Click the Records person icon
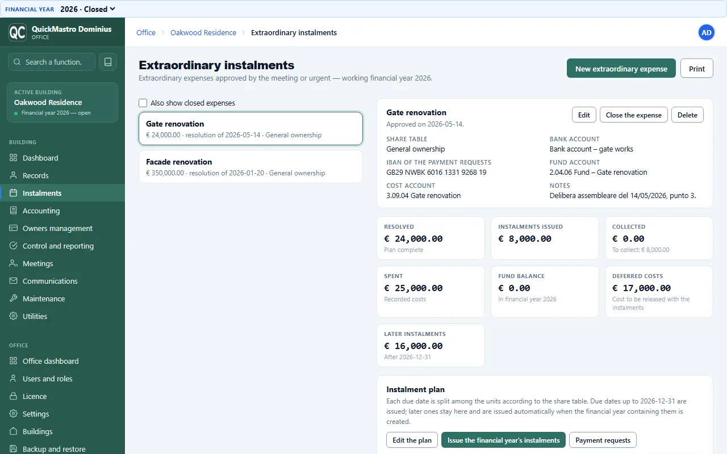727x454 pixels. pos(14,175)
